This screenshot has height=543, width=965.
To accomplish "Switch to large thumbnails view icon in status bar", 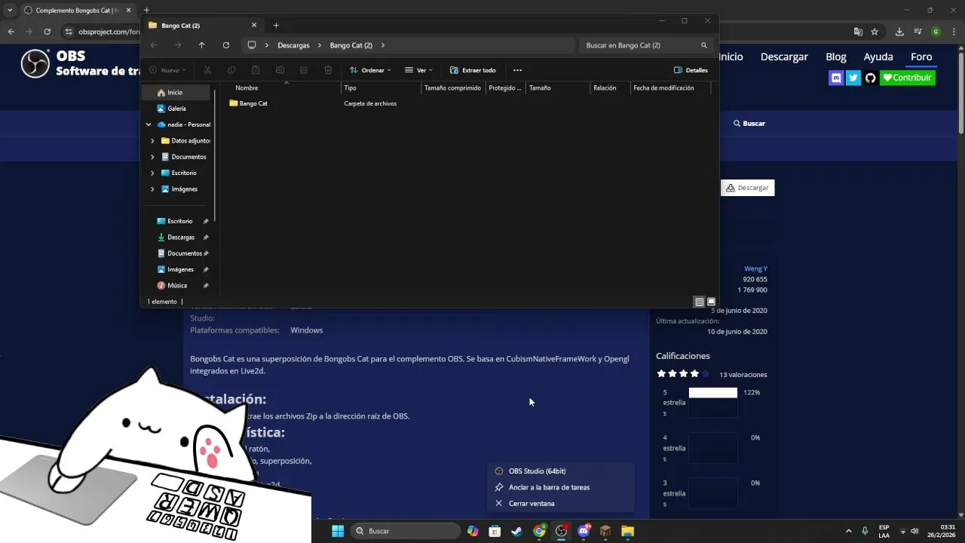I will (x=711, y=302).
